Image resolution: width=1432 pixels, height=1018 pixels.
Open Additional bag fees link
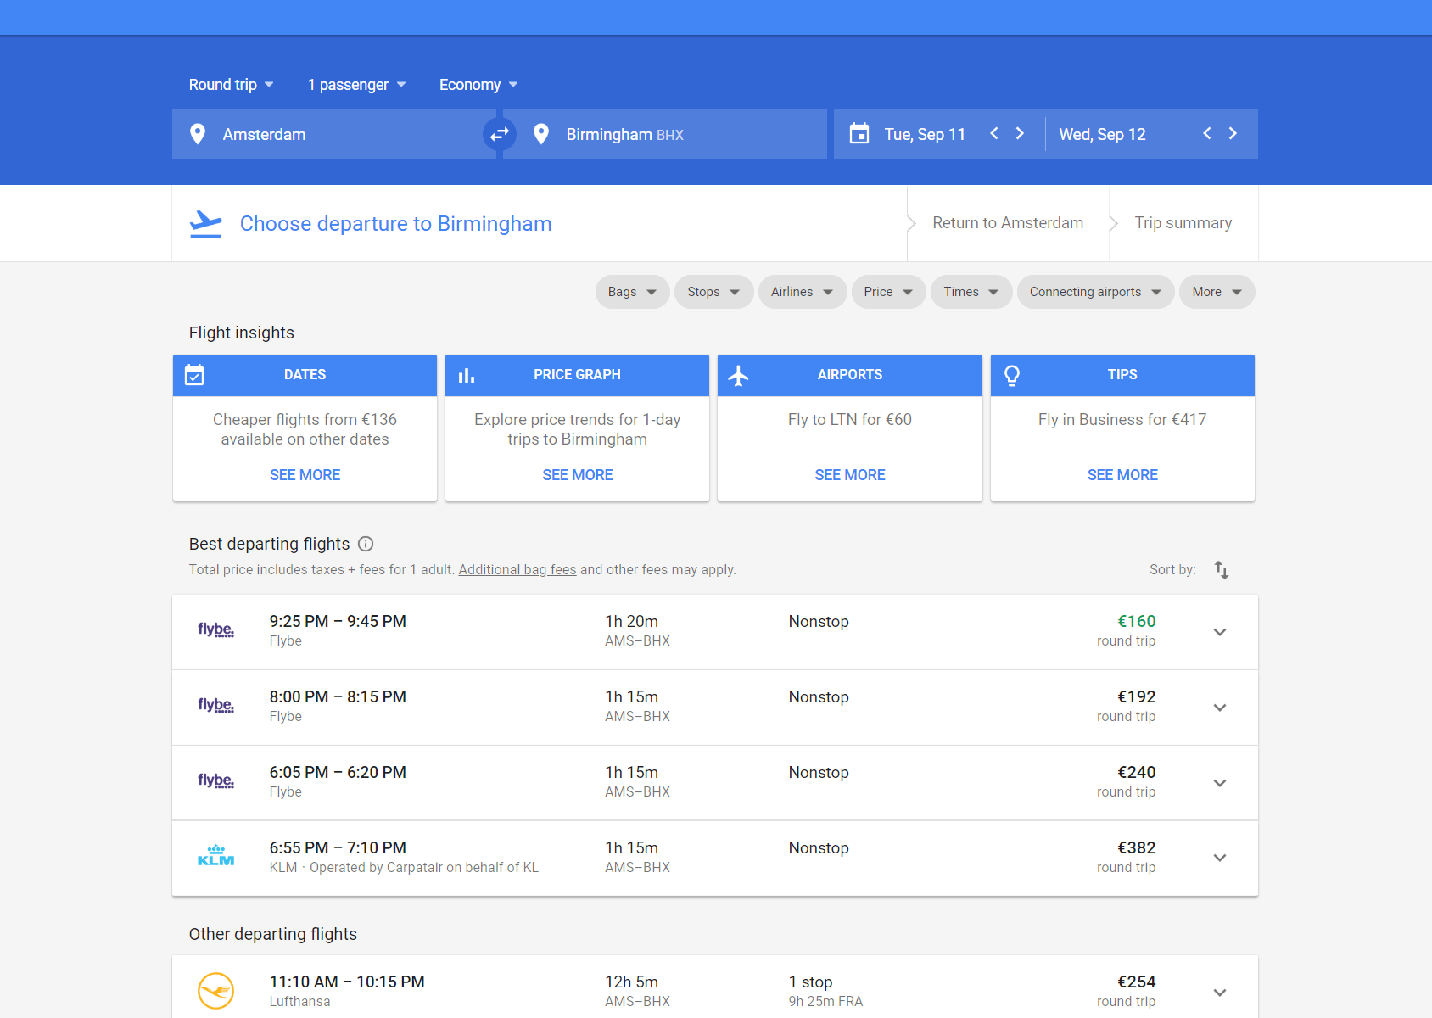coord(517,570)
